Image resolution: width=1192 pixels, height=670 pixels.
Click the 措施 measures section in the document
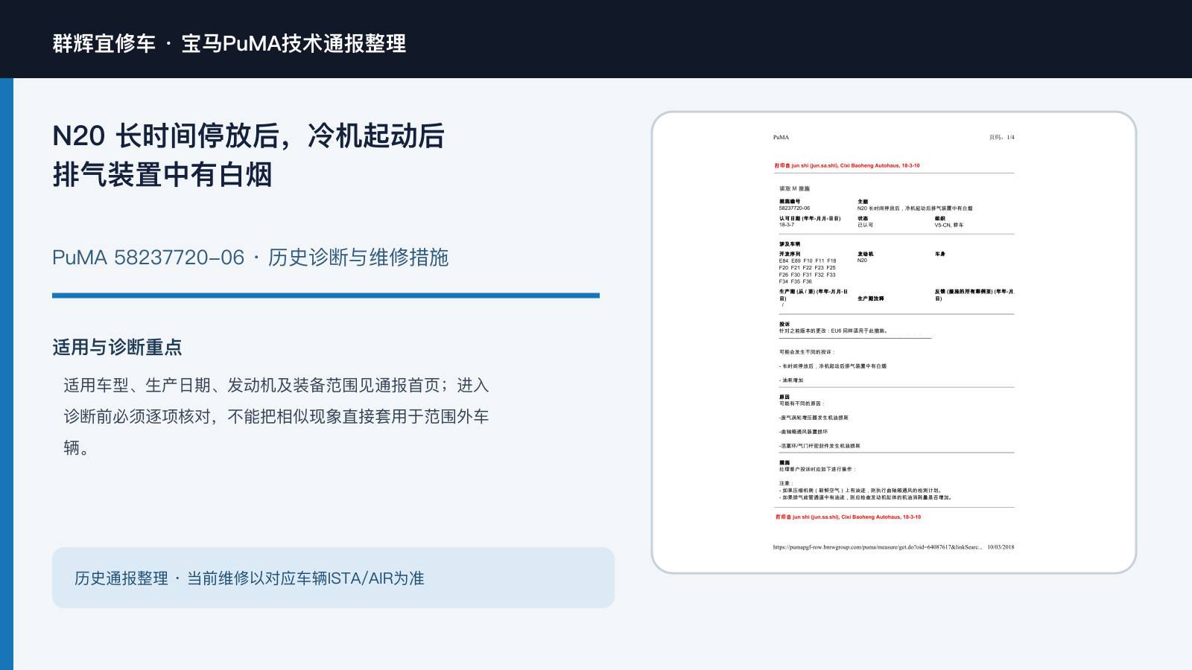click(866, 480)
